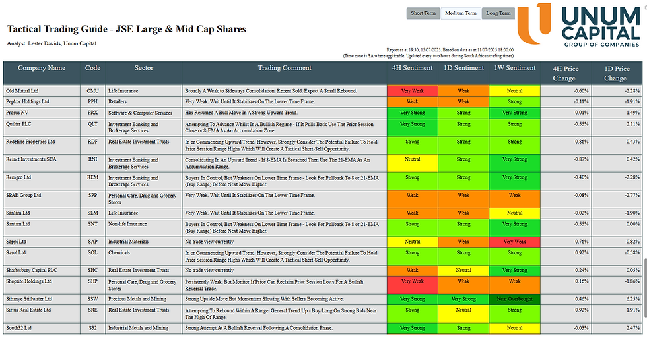Click the S32 share code
This screenshot has height=338, width=647.
(x=93, y=328)
